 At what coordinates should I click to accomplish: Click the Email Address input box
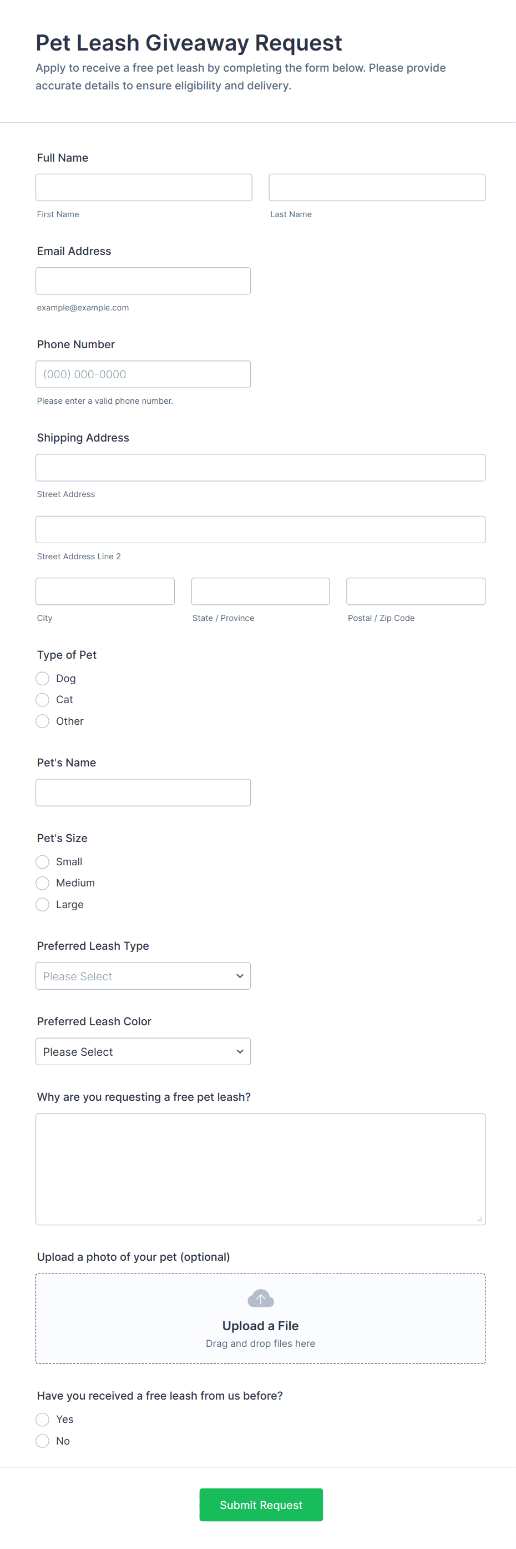(x=143, y=281)
